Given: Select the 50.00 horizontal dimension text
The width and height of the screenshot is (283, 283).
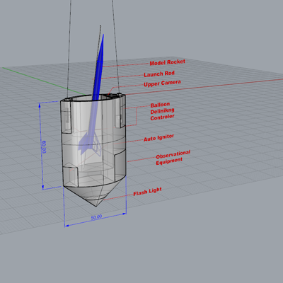Looking at the screenshot, I should [96, 217].
